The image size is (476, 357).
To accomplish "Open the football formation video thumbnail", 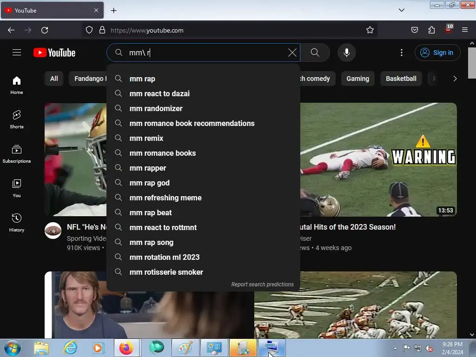I will coord(356,305).
